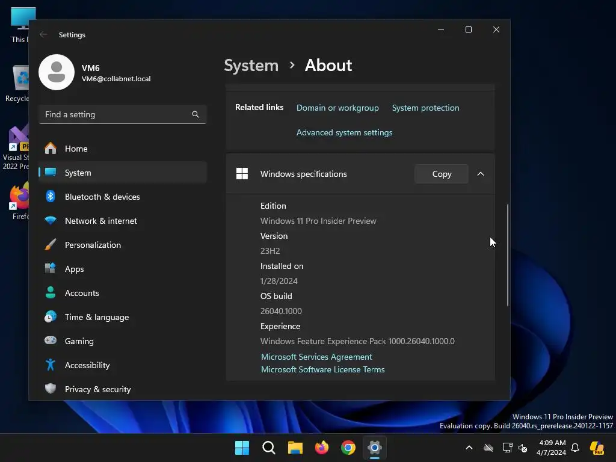Click the network display tray icon

point(507,448)
